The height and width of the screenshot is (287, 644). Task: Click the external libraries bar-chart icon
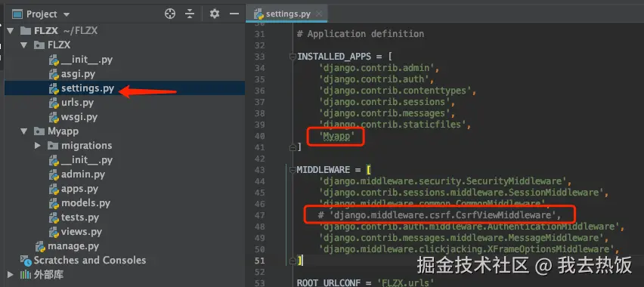26,275
